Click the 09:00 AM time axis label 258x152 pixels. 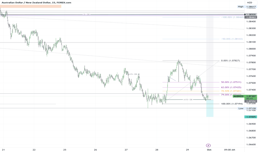229,150
